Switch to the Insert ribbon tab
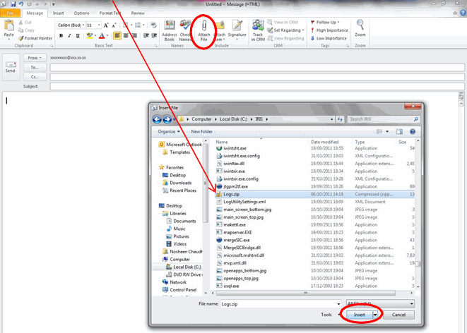Image resolution: width=467 pixels, height=333 pixels. point(59,13)
